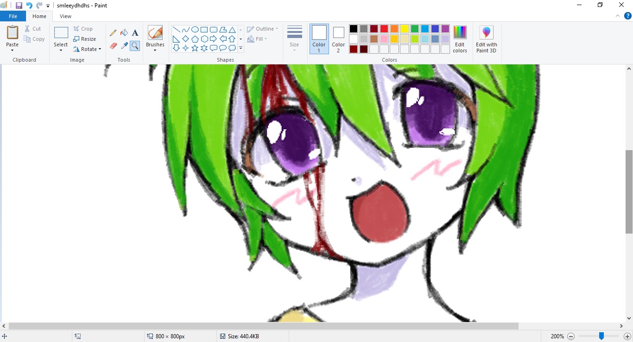Screen dimensions: 633x342
Task: Select the Eraser tool
Action: pos(113,45)
